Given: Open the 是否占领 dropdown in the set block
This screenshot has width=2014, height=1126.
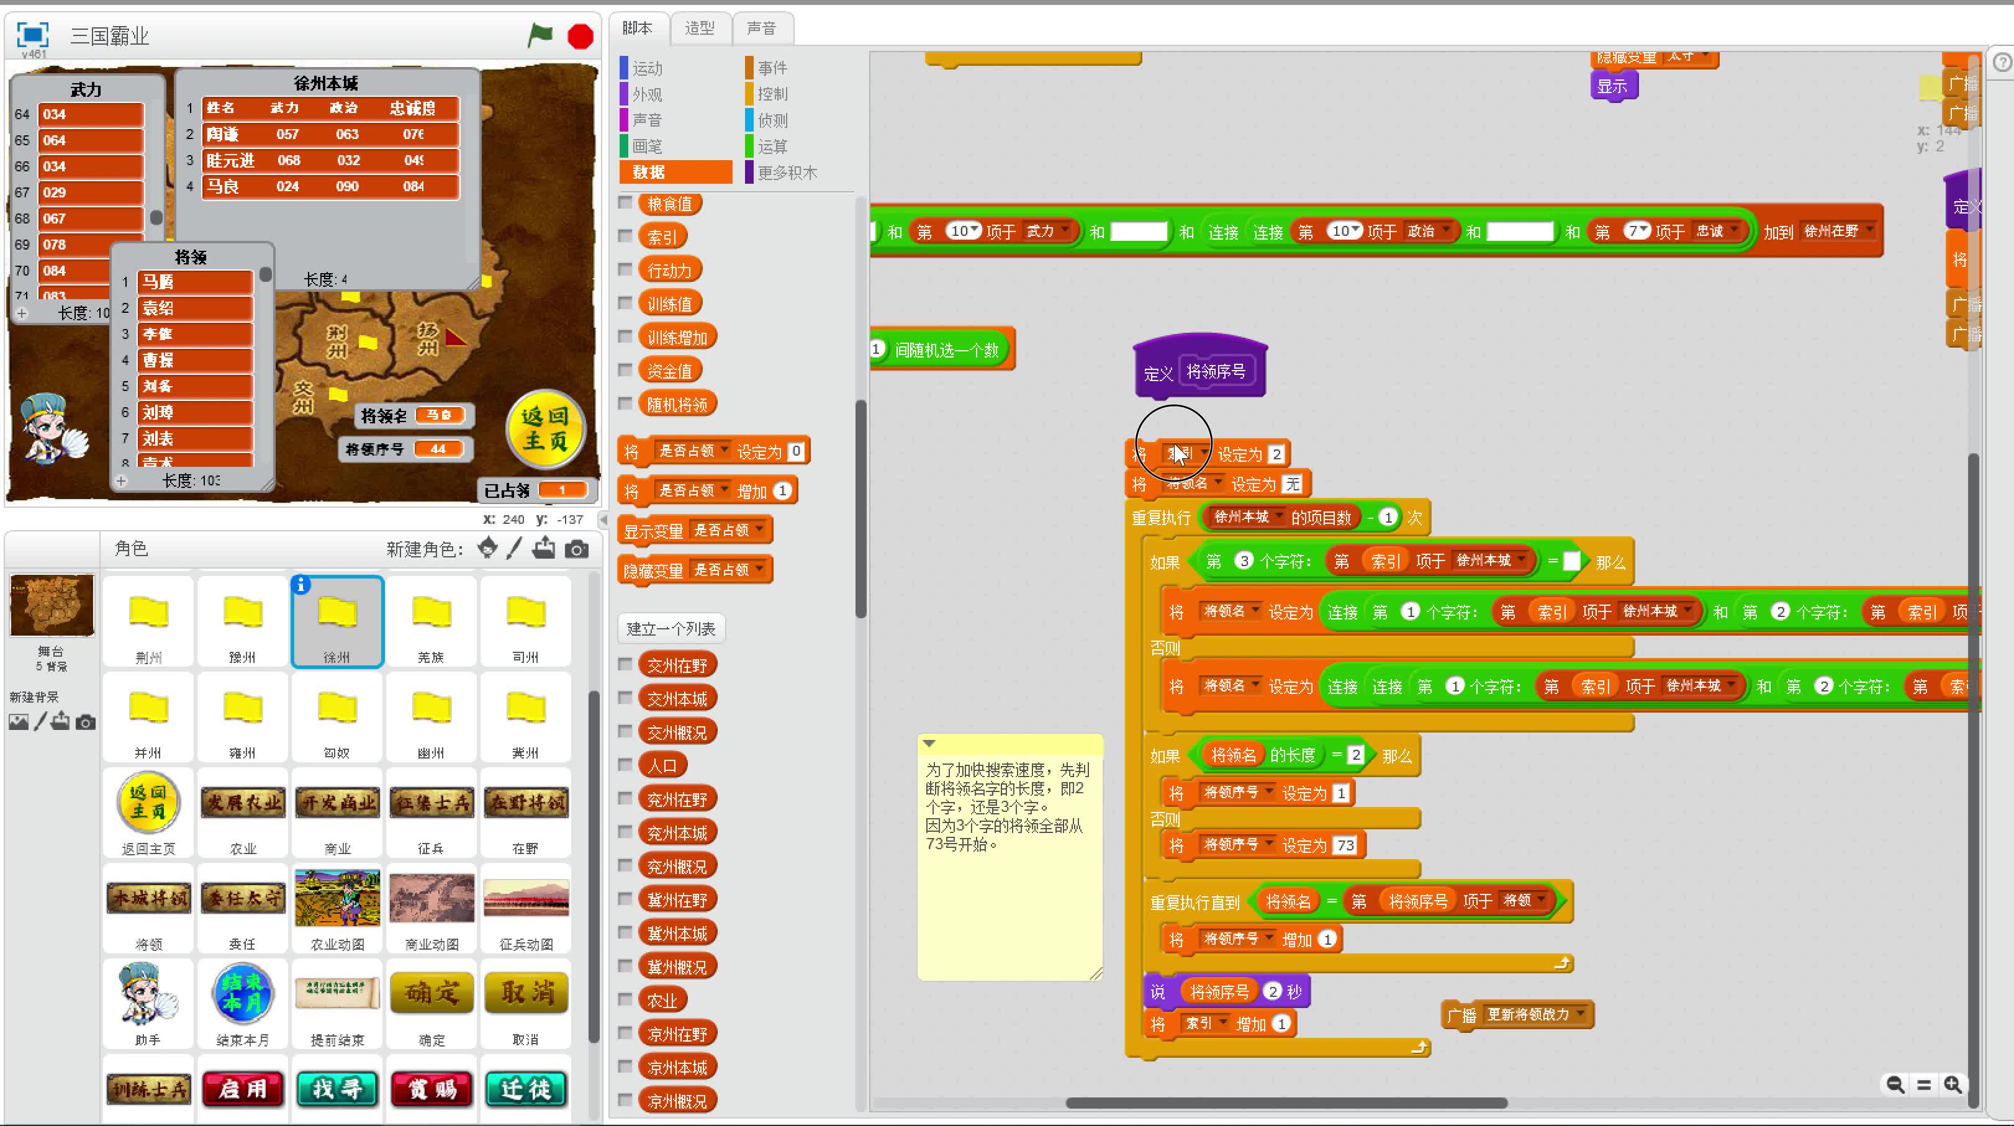Looking at the screenshot, I should (724, 451).
